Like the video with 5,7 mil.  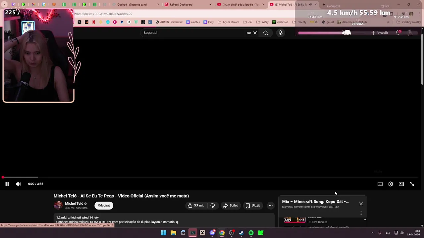tap(196, 206)
